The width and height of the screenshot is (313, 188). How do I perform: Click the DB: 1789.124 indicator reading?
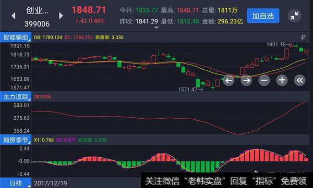(48, 37)
